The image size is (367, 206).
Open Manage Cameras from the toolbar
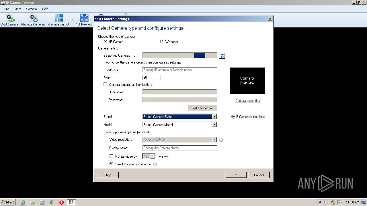click(33, 20)
